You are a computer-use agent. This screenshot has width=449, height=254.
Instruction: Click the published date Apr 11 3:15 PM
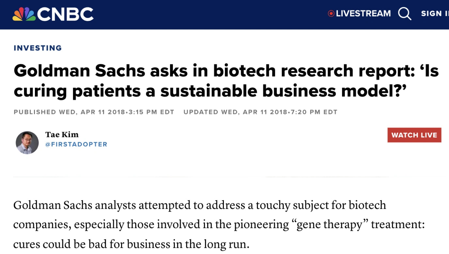pos(94,112)
